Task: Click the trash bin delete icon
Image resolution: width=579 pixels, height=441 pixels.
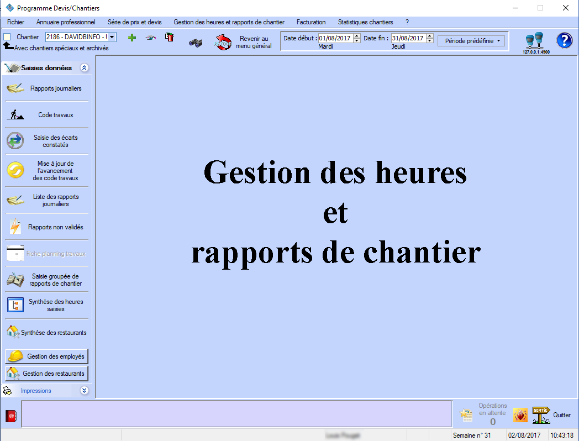Action: [170, 38]
